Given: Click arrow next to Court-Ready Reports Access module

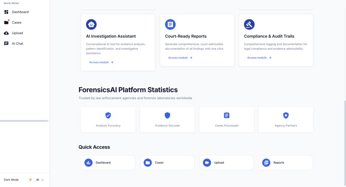Looking at the screenshot, I should click(191, 57).
